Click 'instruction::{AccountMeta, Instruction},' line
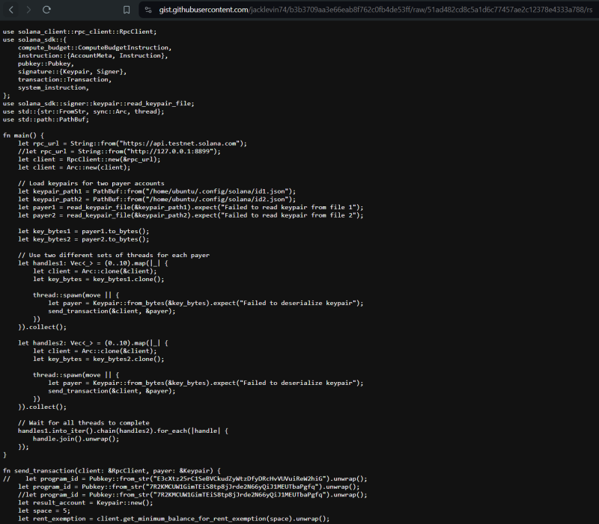 [x=93, y=55]
